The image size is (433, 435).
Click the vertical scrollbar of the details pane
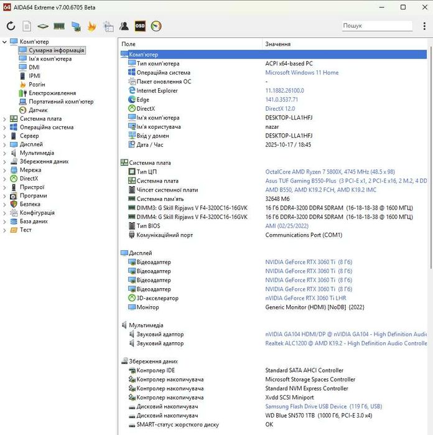coord(431,158)
